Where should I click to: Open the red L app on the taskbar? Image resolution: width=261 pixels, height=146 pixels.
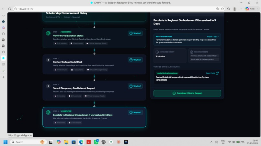point(88,142)
